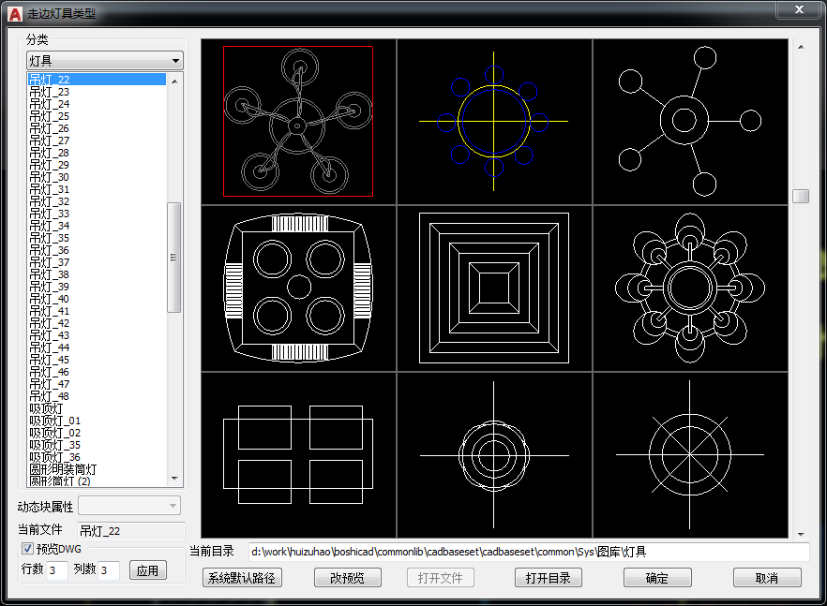Open the 灯具 category dropdown
This screenshot has width=827, height=606.
[104, 61]
